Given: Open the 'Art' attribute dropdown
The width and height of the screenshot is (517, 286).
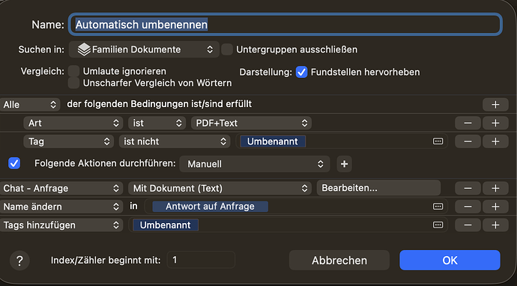Looking at the screenshot, I should pyautogui.click(x=73, y=123).
